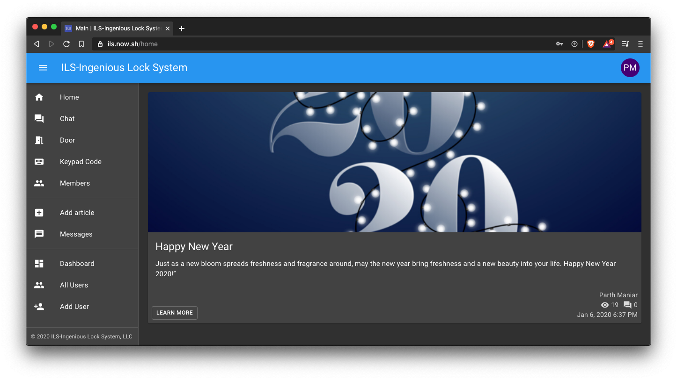The height and width of the screenshot is (380, 677).
Task: Click the Add article plus icon
Action: pos(39,213)
